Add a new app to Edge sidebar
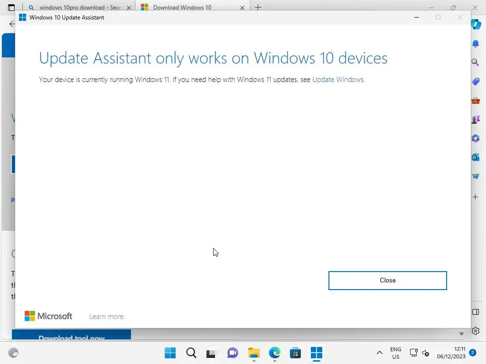 tap(476, 197)
